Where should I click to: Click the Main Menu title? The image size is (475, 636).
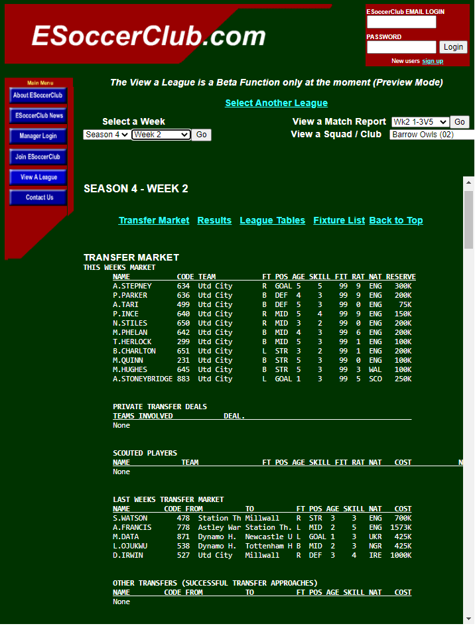point(40,83)
